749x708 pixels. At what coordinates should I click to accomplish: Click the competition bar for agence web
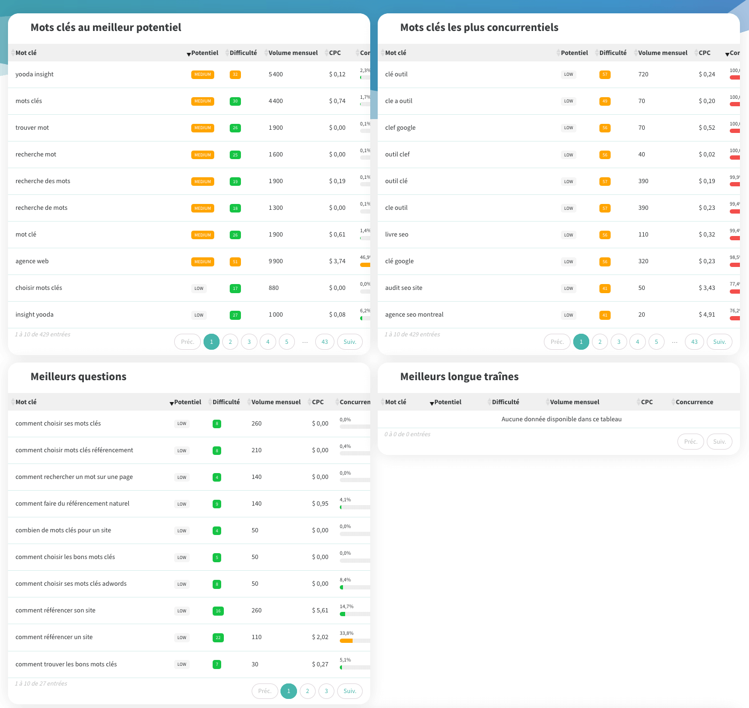coord(365,265)
